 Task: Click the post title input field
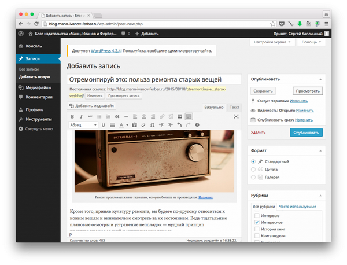tap(154, 80)
